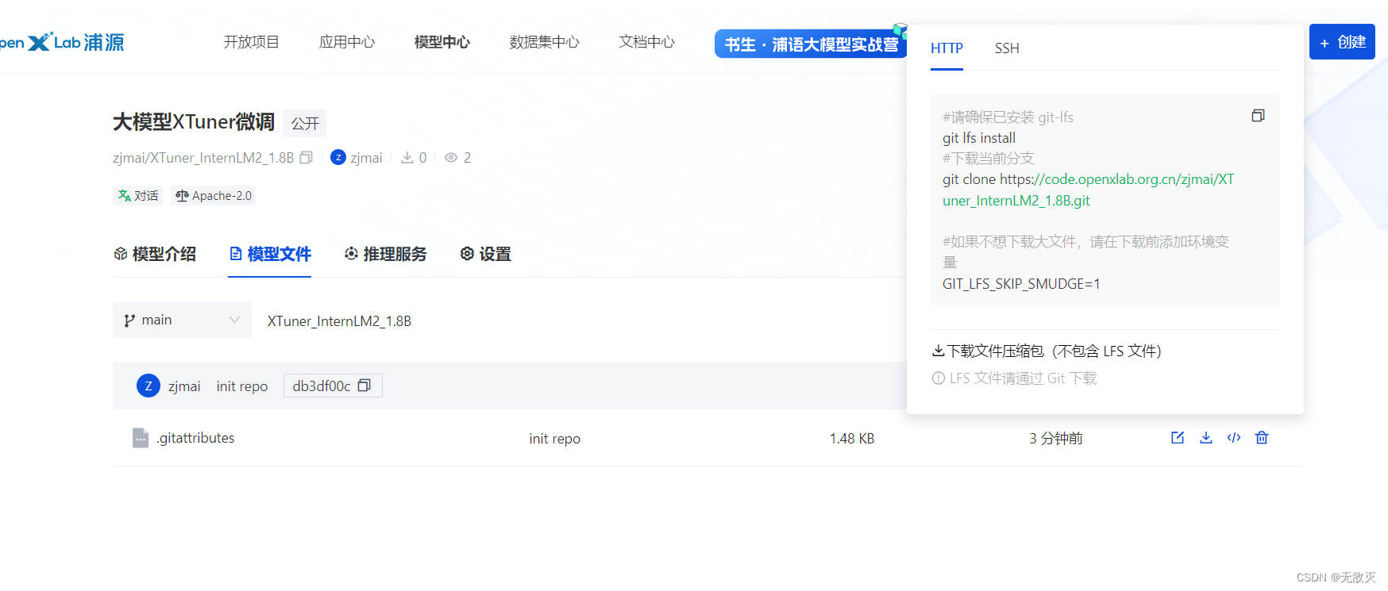The image size is (1388, 591).
Task: Click the init repo message in the .gitattributes row
Action: (555, 439)
